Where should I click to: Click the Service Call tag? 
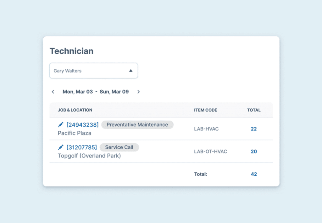pos(119,147)
